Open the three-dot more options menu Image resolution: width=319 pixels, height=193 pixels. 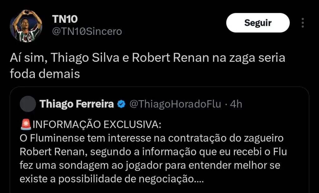[302, 23]
